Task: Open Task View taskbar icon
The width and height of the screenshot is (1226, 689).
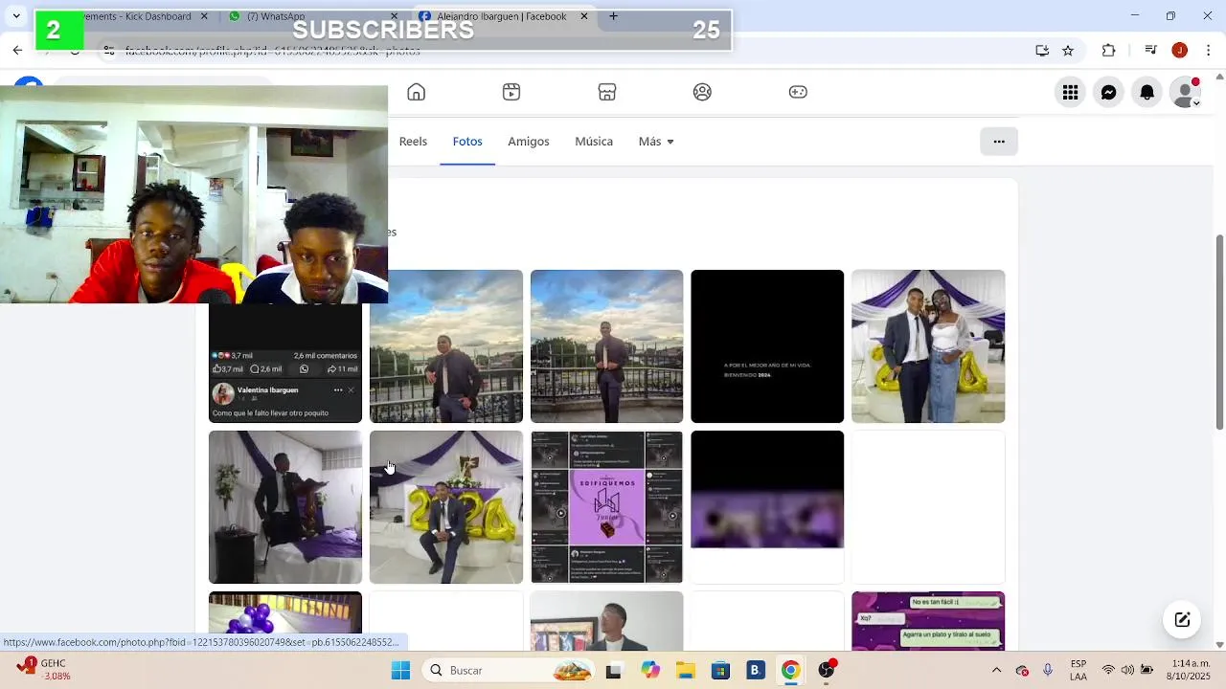Action: (x=613, y=670)
